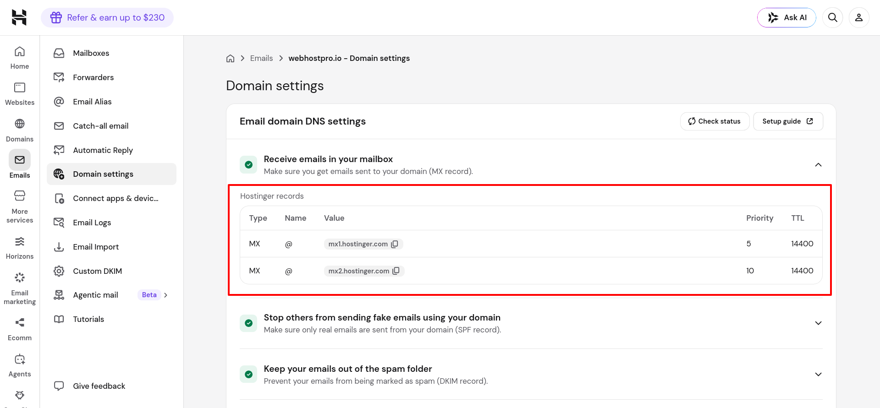Screen dimensions: 880x408
Task: Open the user profile icon
Action: (859, 17)
